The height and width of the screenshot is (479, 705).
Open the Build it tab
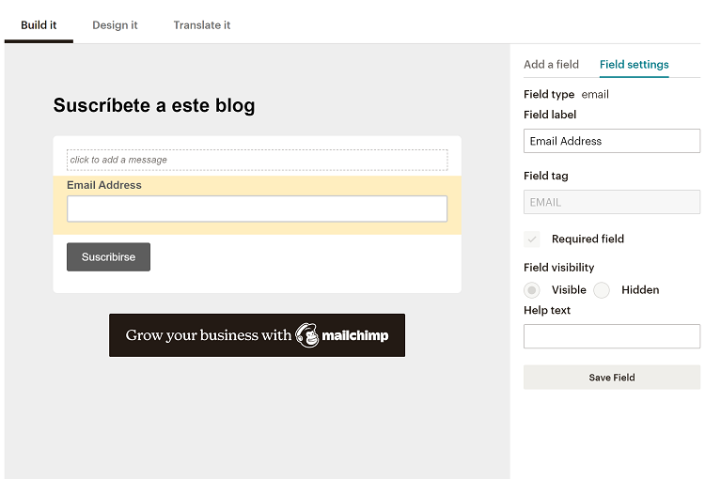(x=39, y=25)
